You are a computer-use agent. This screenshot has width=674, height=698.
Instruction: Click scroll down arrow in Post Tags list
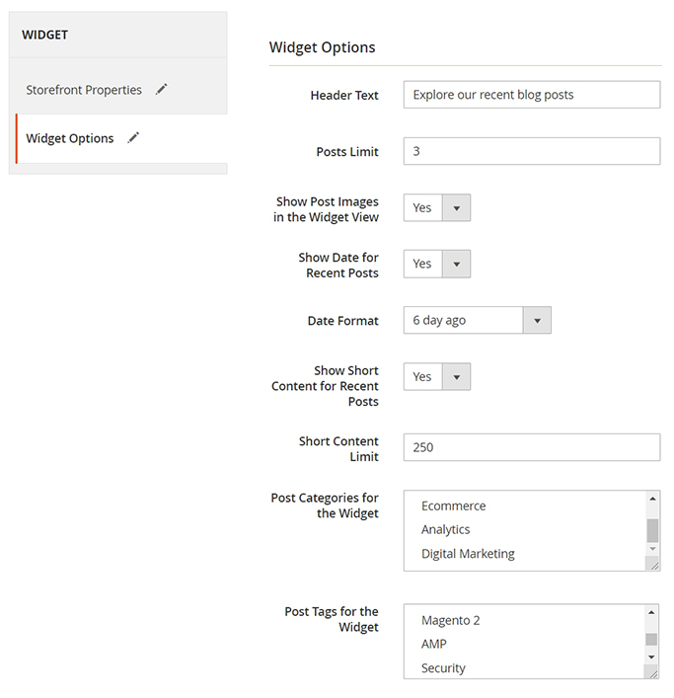tap(652, 657)
